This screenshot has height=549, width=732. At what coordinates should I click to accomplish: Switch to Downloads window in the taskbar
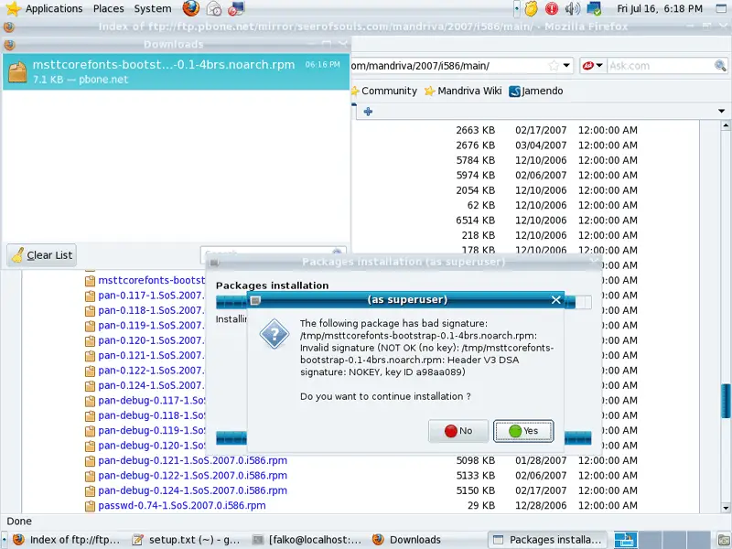[x=426, y=540]
